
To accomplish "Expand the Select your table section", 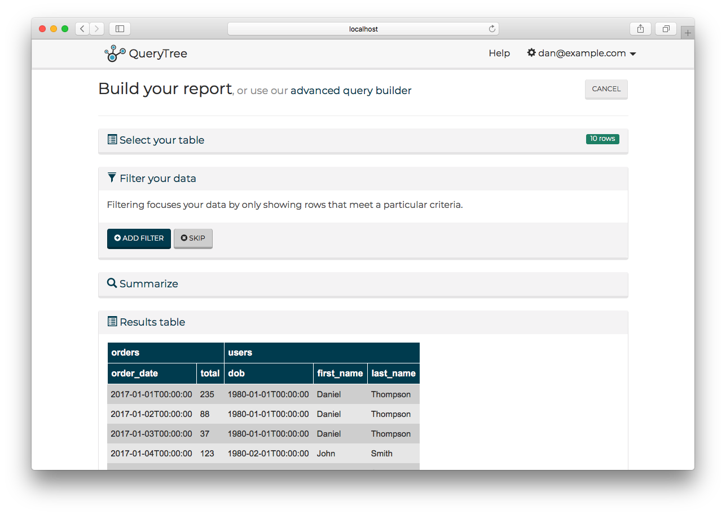I will tap(161, 140).
